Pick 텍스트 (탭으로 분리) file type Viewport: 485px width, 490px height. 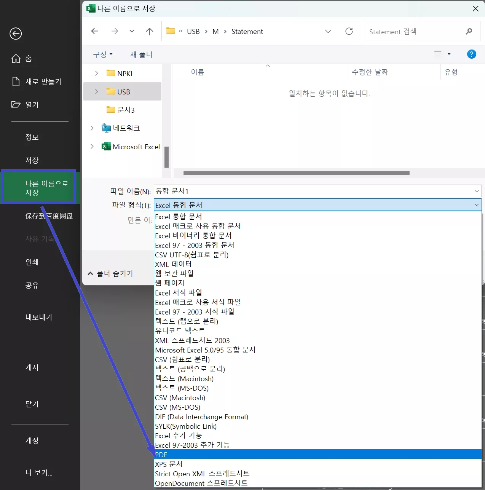pos(318,321)
